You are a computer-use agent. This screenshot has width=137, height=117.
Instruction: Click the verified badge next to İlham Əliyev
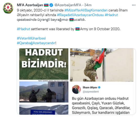tap(99, 87)
